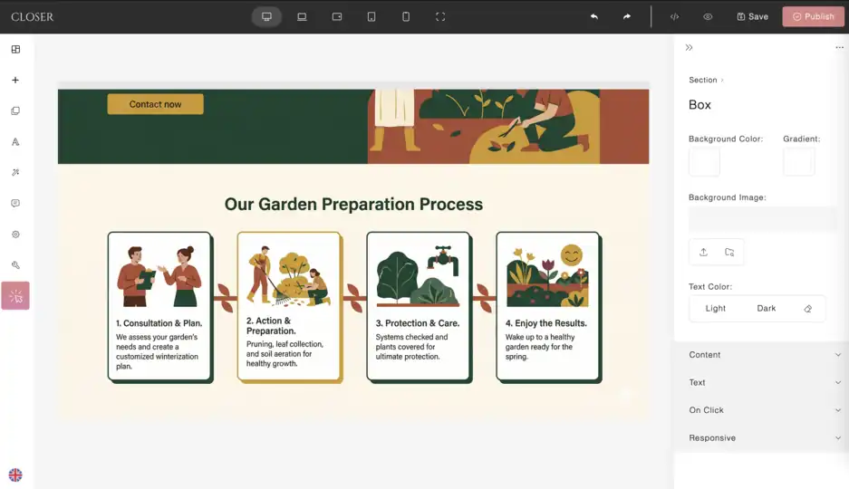This screenshot has height=489, width=849.
Task: Open fullscreen view mode
Action: pos(440,17)
